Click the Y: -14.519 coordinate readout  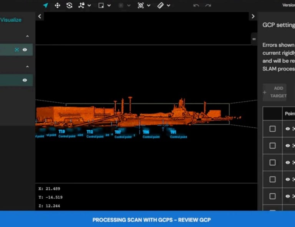[50, 197]
